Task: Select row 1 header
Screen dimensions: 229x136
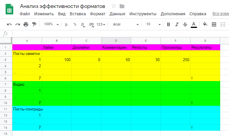Action: [6, 47]
